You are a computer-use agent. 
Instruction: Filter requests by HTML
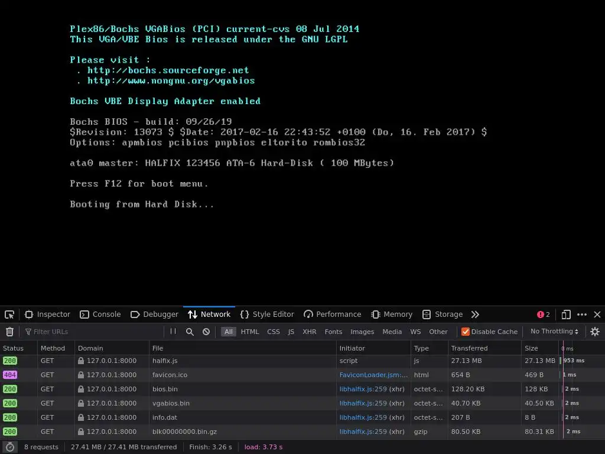250,332
